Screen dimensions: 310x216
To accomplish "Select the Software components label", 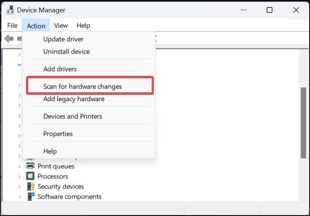I will click(x=69, y=196).
